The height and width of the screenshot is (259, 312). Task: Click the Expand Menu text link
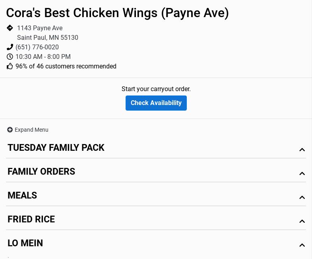[31, 130]
